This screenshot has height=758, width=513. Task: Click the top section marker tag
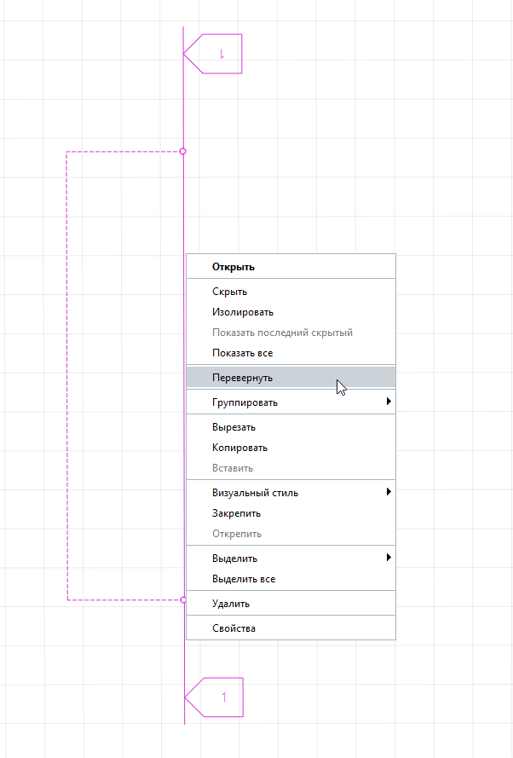pyautogui.click(x=216, y=54)
